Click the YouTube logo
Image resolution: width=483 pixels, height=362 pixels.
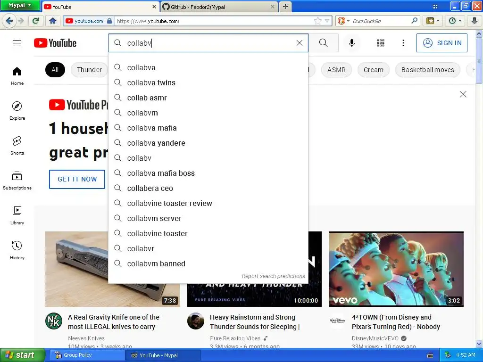(55, 43)
